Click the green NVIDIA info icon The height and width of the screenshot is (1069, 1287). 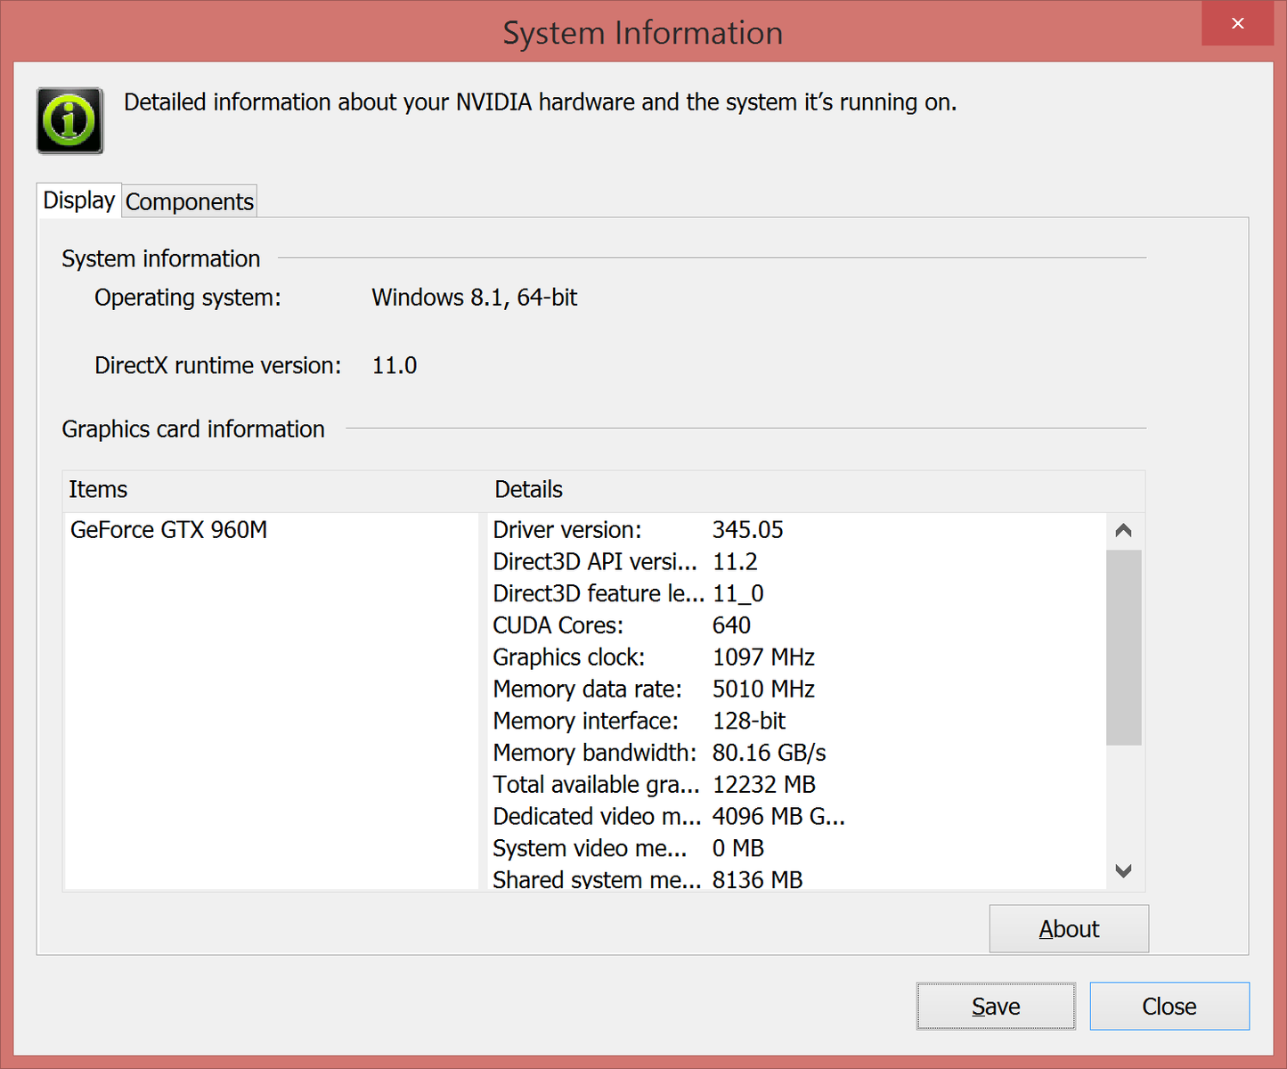point(69,120)
